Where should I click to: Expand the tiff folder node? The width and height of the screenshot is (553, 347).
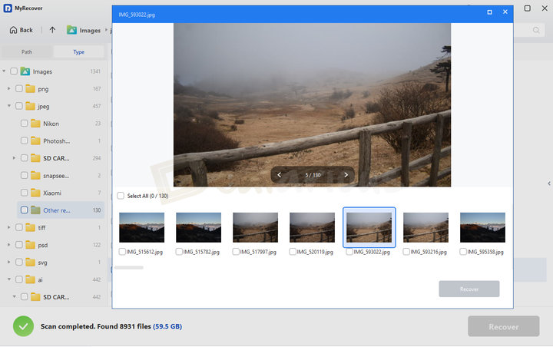[x=8, y=227]
